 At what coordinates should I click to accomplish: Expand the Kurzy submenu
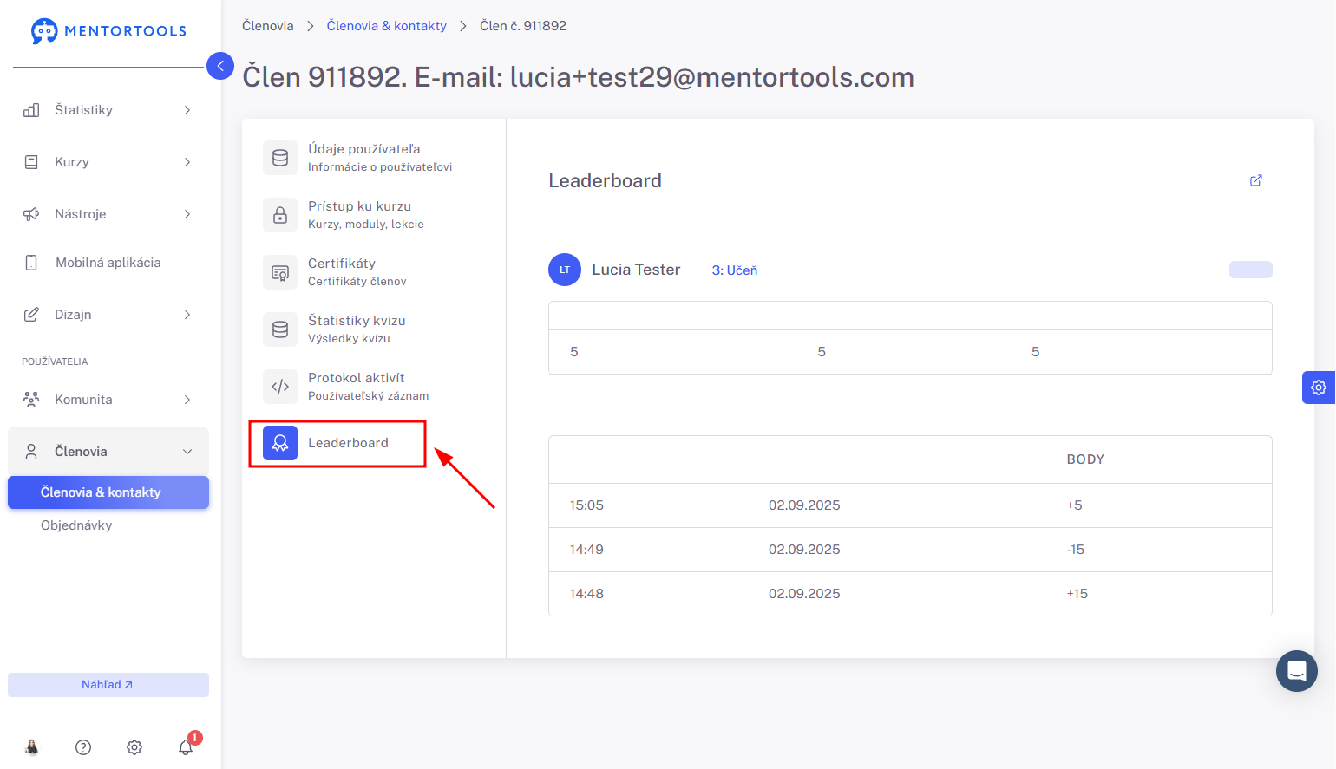pyautogui.click(x=108, y=162)
